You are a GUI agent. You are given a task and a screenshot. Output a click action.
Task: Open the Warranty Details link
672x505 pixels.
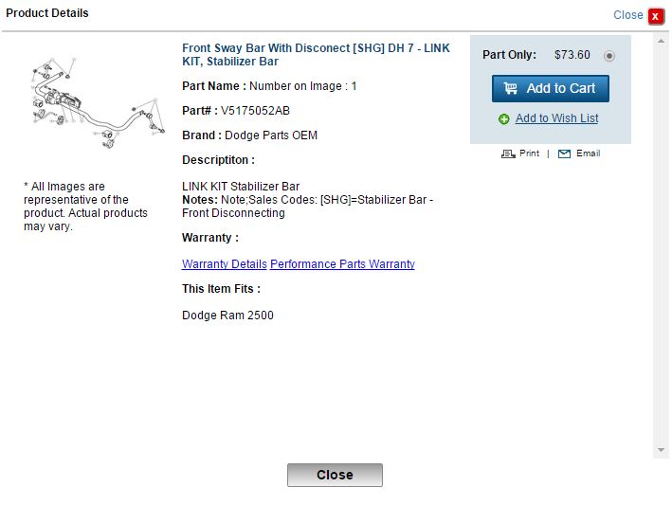pos(225,264)
